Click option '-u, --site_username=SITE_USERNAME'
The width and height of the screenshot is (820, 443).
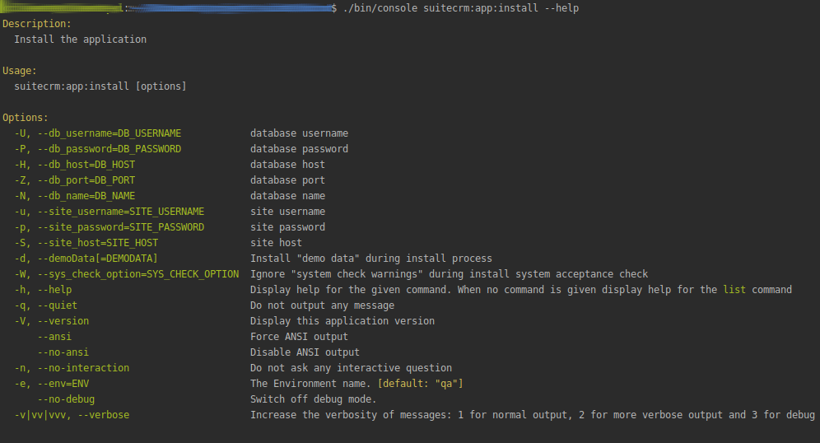109,212
